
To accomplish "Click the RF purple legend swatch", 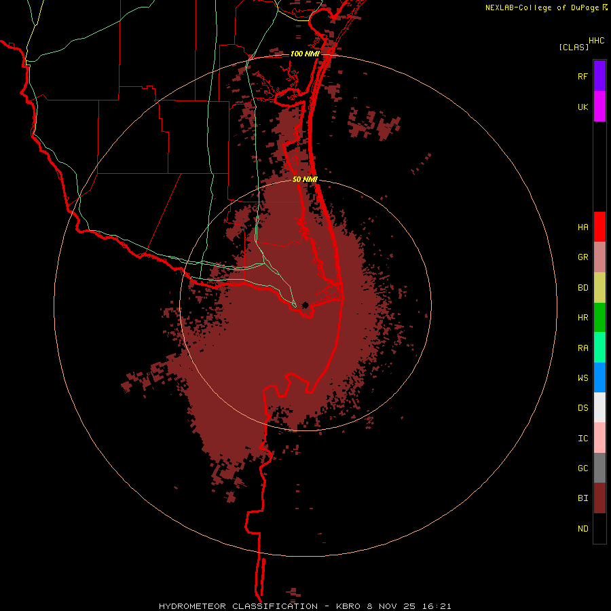I will click(x=599, y=76).
